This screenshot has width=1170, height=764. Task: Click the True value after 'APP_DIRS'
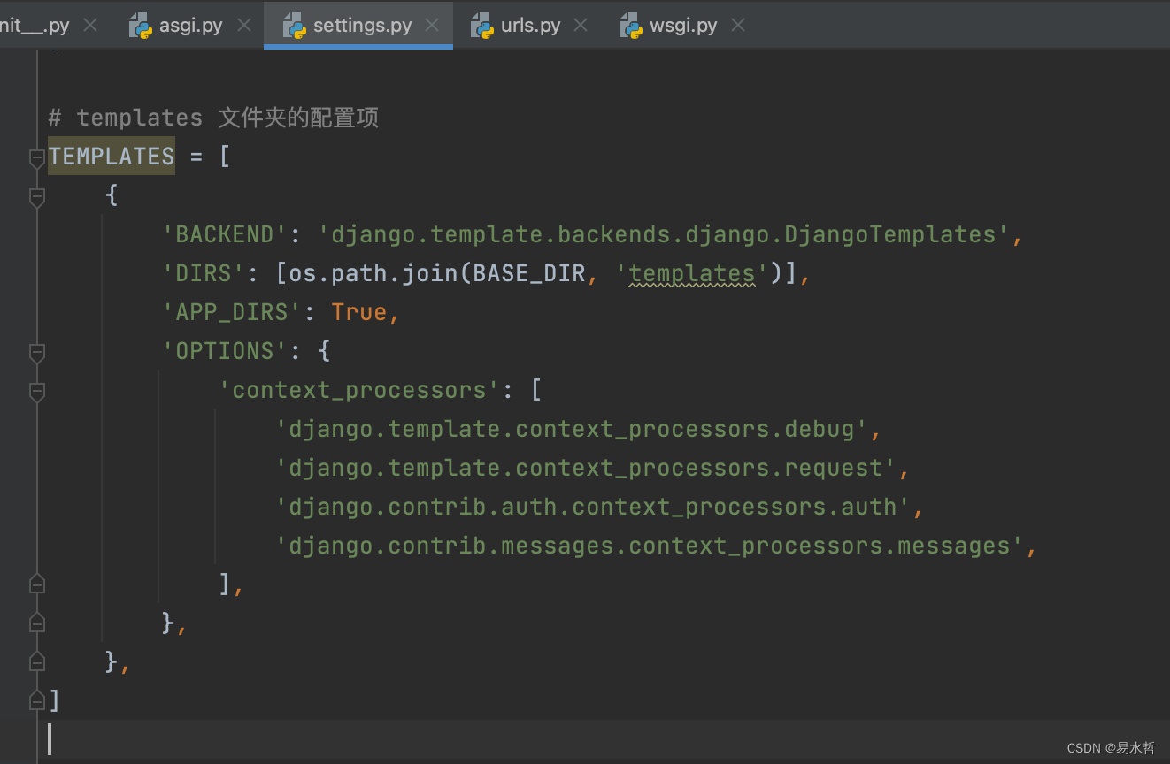pyautogui.click(x=359, y=312)
